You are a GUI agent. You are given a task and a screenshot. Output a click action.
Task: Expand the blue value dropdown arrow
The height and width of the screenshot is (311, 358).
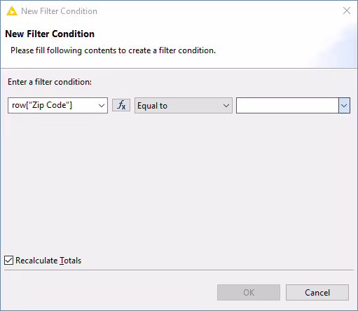point(344,106)
